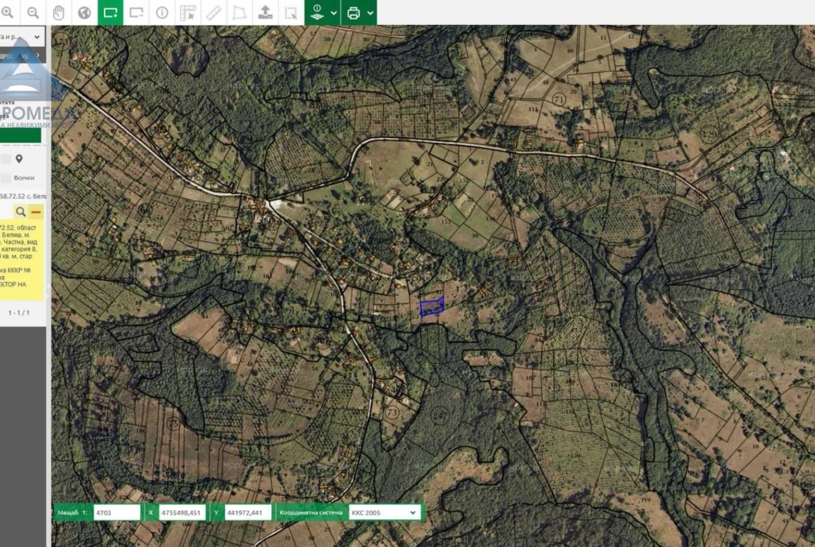Remove result with the orange minus button
This screenshot has width=815, height=547.
[36, 212]
